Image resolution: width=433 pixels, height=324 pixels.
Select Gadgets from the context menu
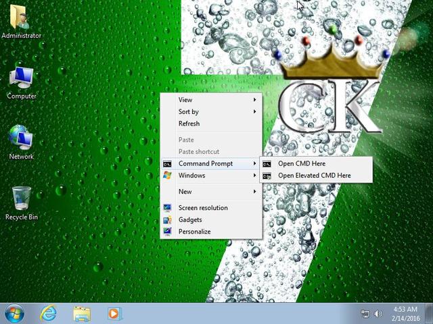click(211, 220)
